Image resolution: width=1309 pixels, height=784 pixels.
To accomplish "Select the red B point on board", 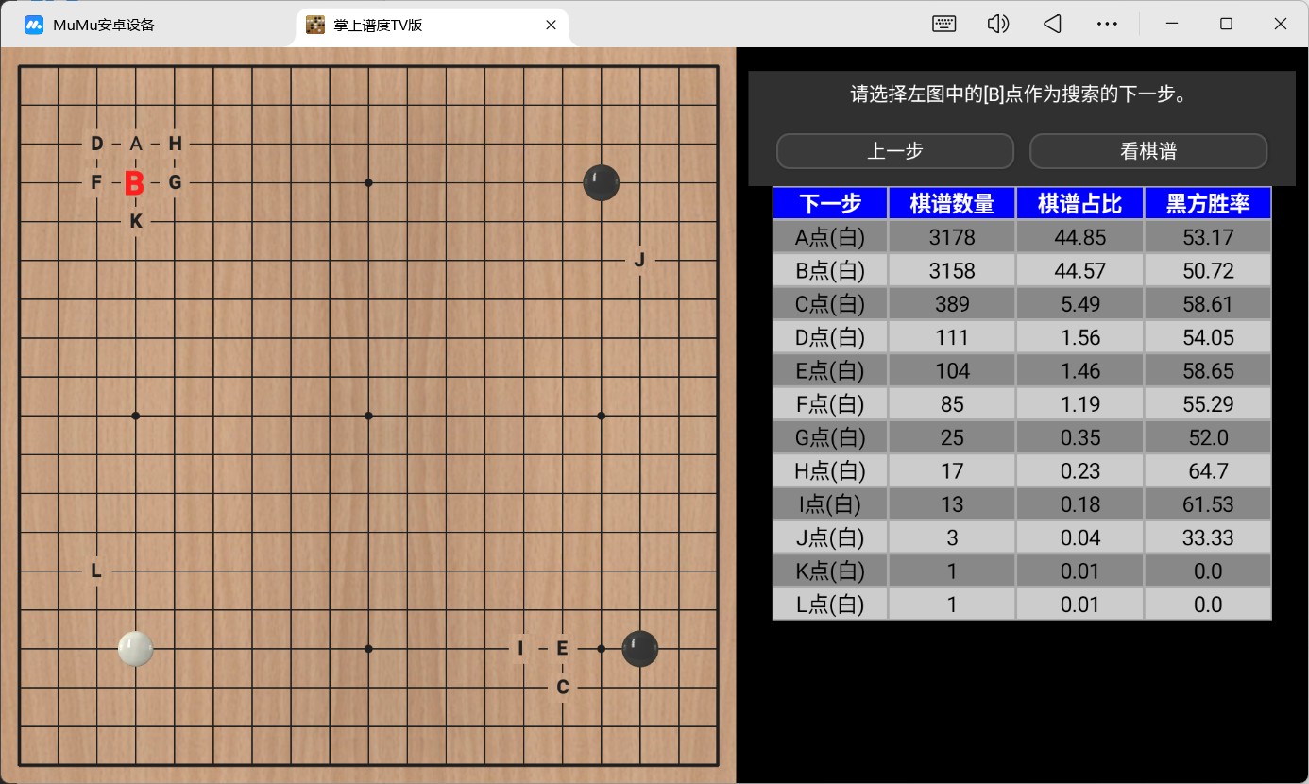I will pos(135,183).
